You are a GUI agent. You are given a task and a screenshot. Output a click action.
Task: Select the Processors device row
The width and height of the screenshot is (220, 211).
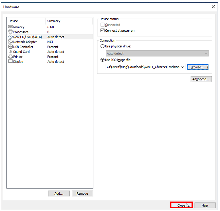pyautogui.click(x=50, y=32)
